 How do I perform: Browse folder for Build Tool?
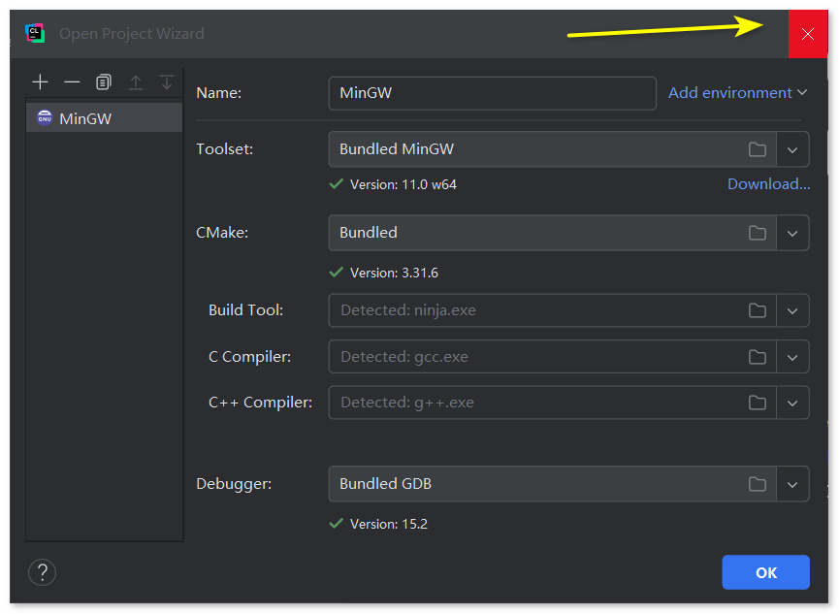coord(758,310)
